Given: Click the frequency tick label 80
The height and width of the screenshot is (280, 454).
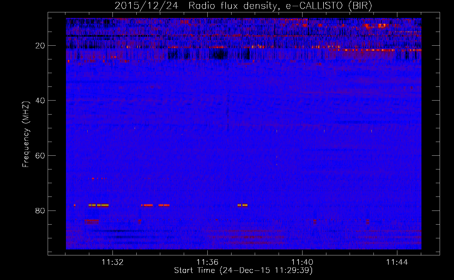Looking at the screenshot, I should [x=40, y=211].
